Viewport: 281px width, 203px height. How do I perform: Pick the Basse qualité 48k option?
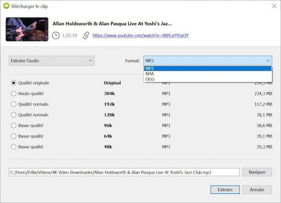point(13,147)
